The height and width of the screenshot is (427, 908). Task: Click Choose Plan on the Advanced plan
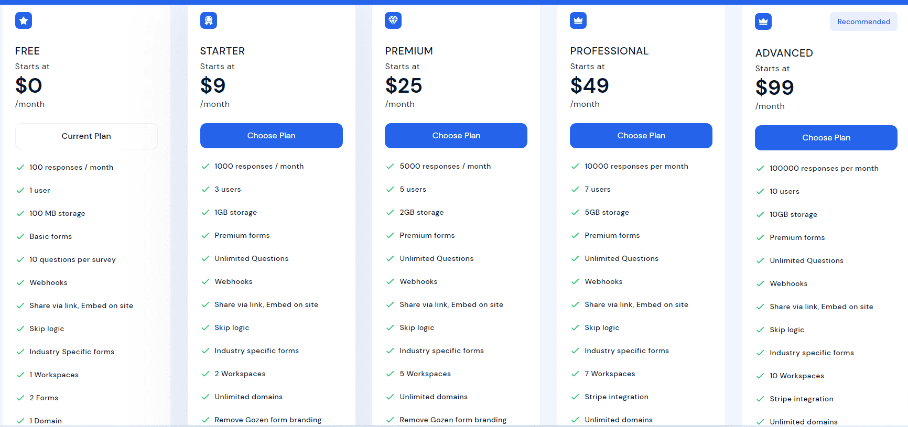tap(826, 137)
